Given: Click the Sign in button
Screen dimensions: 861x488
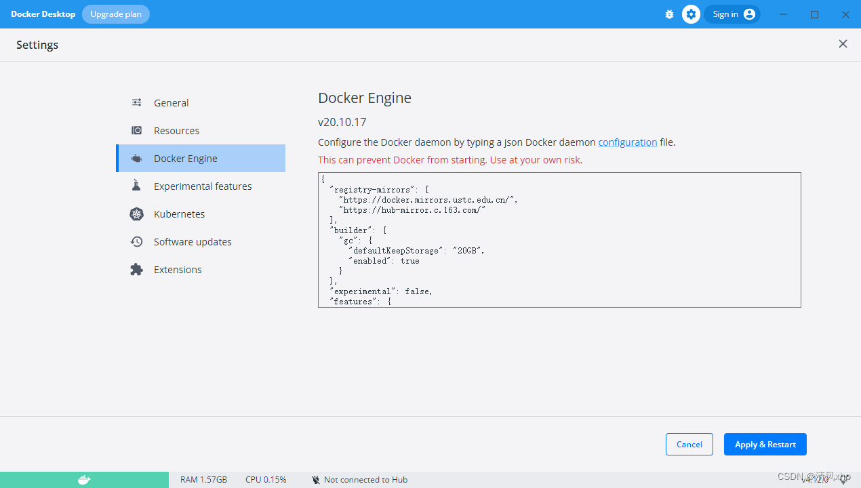Looking at the screenshot, I should [732, 14].
